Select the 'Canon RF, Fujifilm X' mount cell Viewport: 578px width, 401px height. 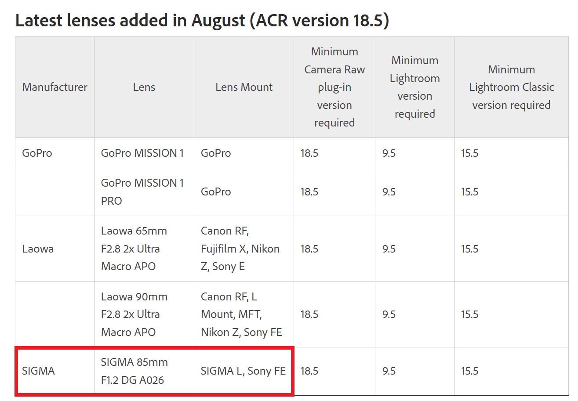tap(244, 249)
